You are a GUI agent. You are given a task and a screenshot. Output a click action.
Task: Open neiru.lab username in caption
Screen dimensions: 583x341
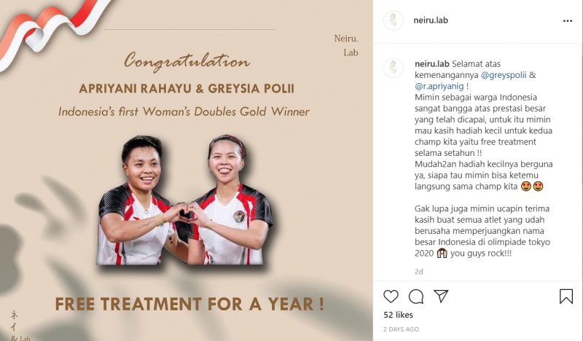(x=432, y=64)
